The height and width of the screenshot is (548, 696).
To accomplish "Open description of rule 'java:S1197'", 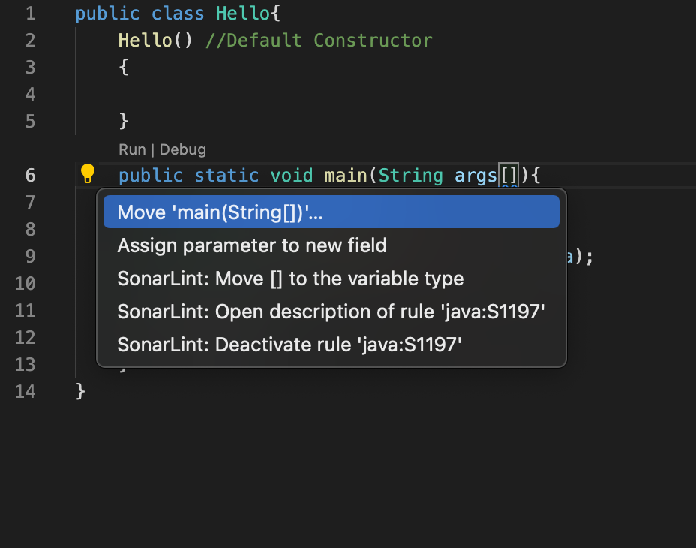I will click(x=331, y=312).
